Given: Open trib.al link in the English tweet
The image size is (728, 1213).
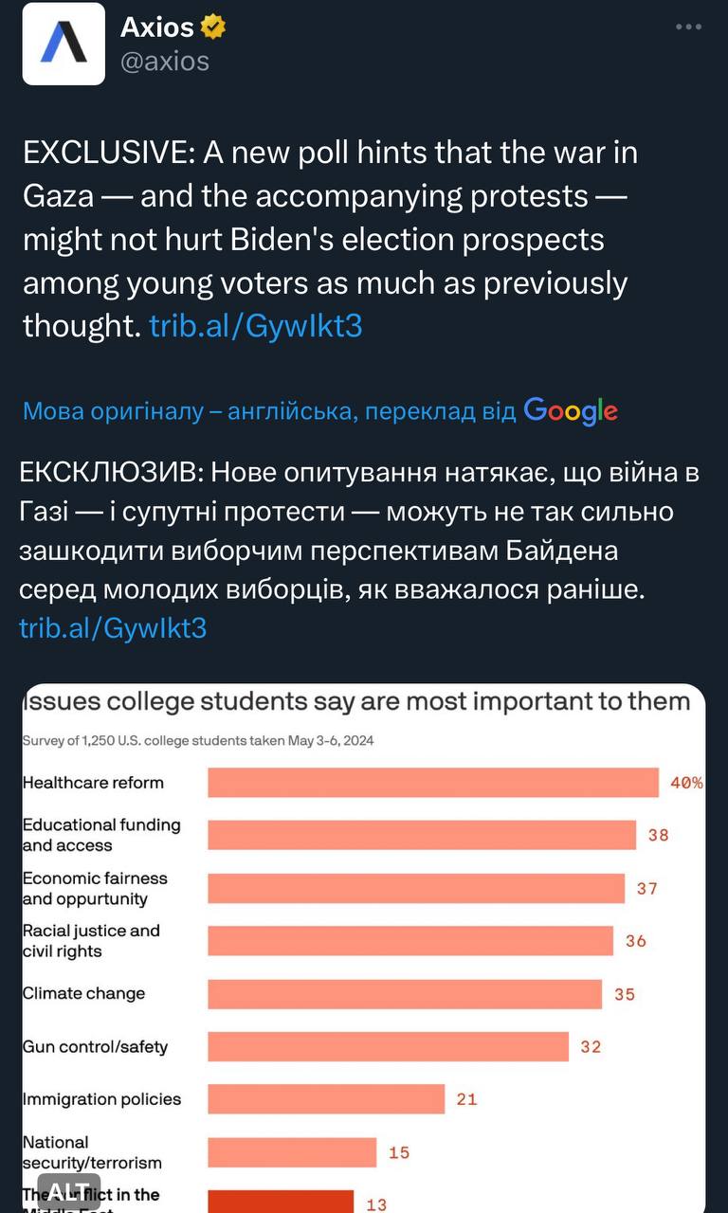Looking at the screenshot, I should pyautogui.click(x=256, y=326).
